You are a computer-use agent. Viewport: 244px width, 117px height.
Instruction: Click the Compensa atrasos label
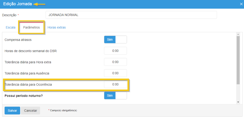tap(18, 40)
